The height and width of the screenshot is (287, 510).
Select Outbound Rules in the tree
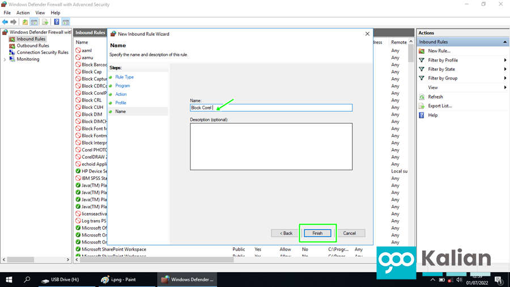(x=33, y=46)
